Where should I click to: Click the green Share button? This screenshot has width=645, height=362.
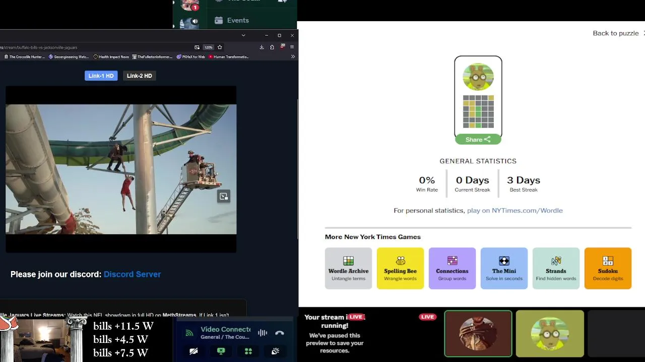[478, 139]
